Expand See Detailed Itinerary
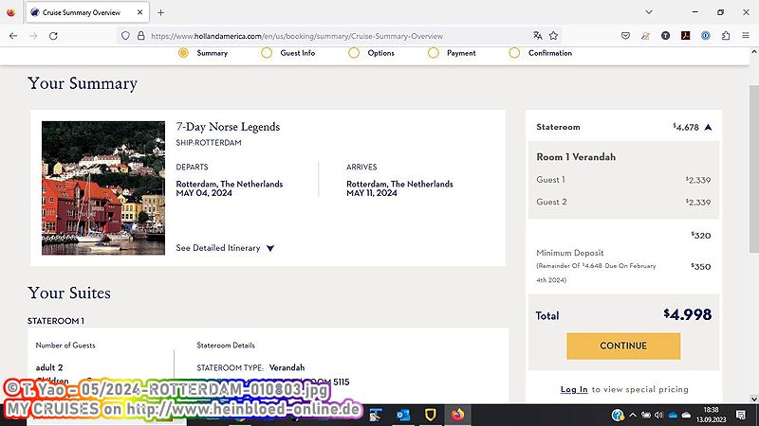Image resolution: width=759 pixels, height=426 pixels. [x=225, y=248]
